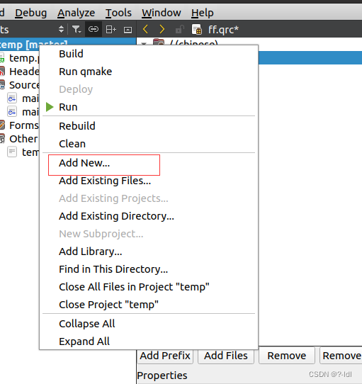Click the split panel icon
The width and height of the screenshot is (362, 384).
coord(111,30)
